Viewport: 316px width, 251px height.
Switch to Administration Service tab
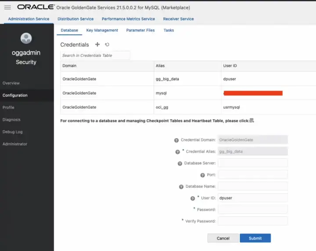tap(29, 19)
